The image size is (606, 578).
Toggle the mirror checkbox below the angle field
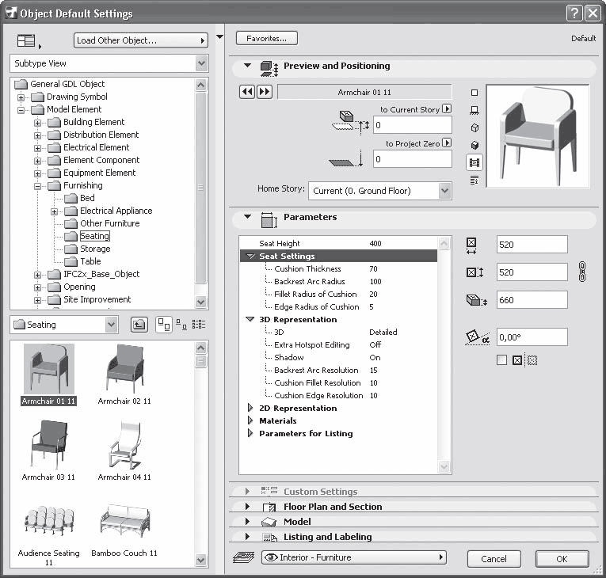501,360
